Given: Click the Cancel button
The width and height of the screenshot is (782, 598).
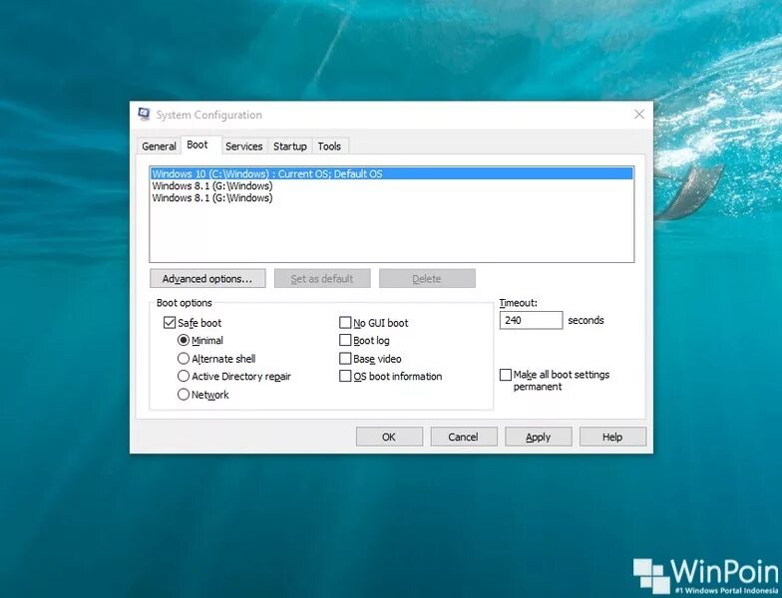Looking at the screenshot, I should [x=463, y=437].
